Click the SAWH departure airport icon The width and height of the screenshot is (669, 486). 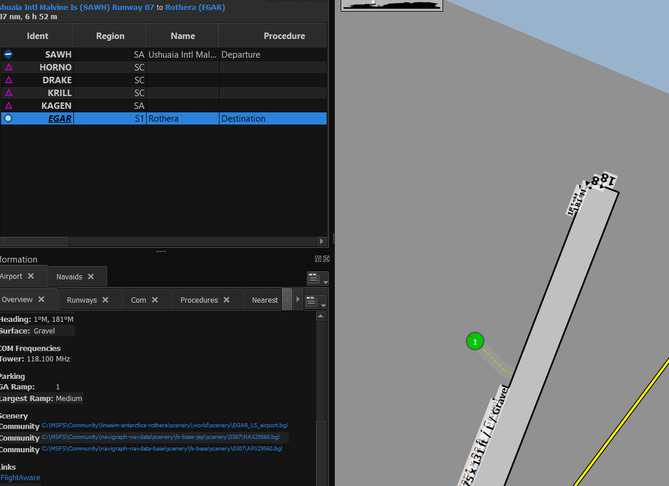[x=8, y=54]
